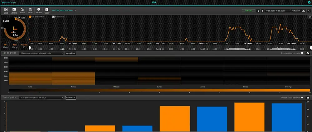Click Actualizar beside IPF / ICF dropdown
The image size is (312, 132).
(x=71, y=98)
